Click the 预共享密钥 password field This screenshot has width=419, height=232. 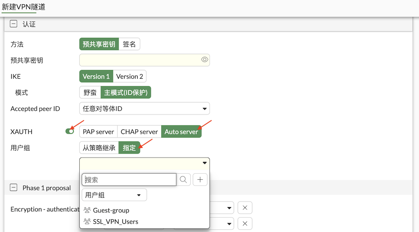[x=144, y=60]
